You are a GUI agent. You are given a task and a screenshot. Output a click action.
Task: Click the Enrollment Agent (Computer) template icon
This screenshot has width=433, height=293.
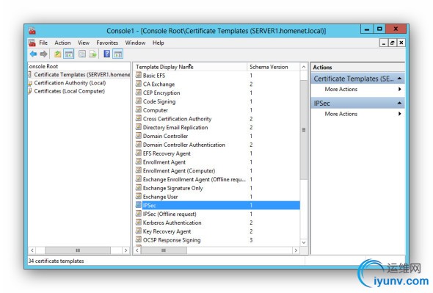pyautogui.click(x=139, y=170)
